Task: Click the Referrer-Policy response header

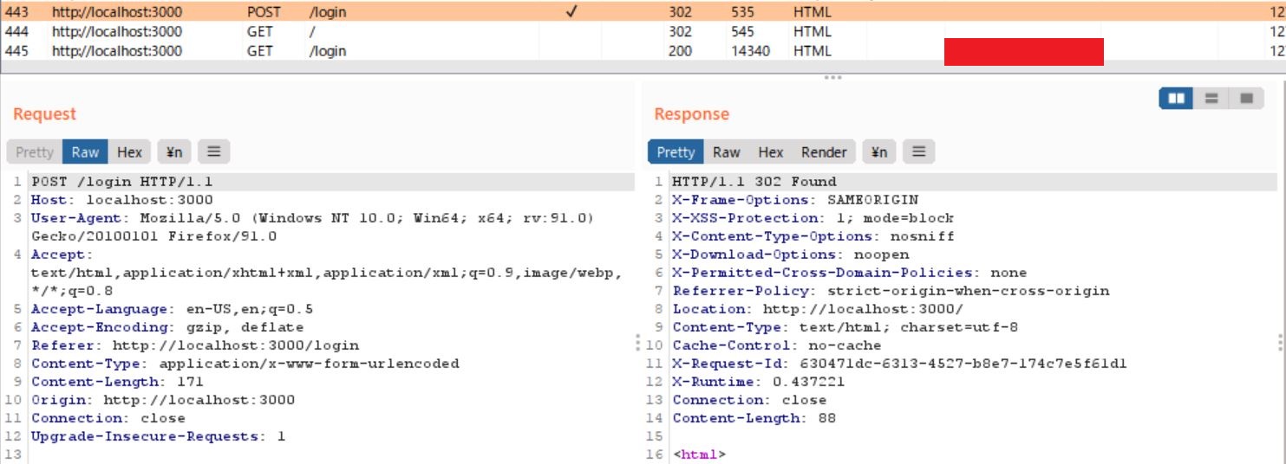Action: [x=891, y=291]
